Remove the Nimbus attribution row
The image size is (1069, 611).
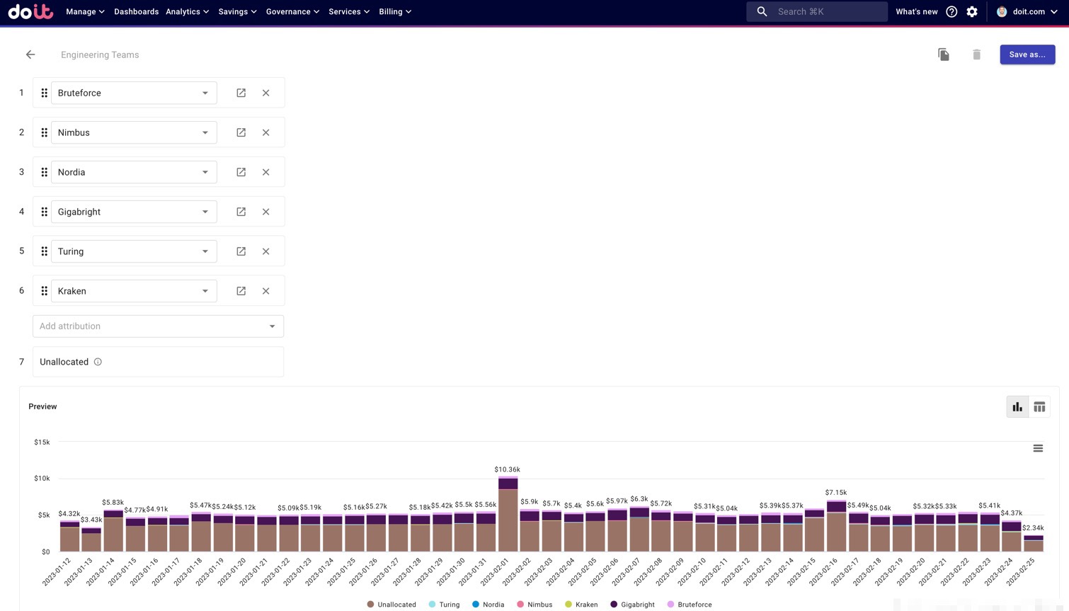coord(266,132)
